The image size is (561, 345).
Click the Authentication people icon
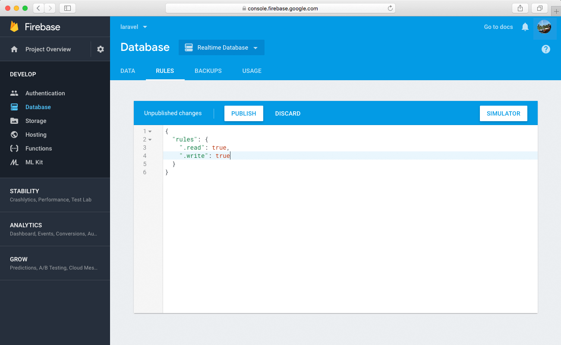pyautogui.click(x=14, y=93)
